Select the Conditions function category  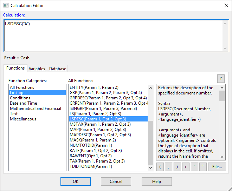20,98
